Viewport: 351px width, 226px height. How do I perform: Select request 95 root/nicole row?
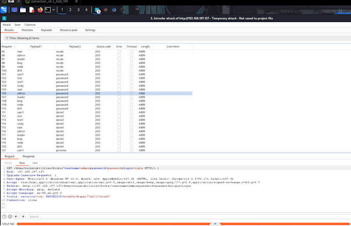97,52
